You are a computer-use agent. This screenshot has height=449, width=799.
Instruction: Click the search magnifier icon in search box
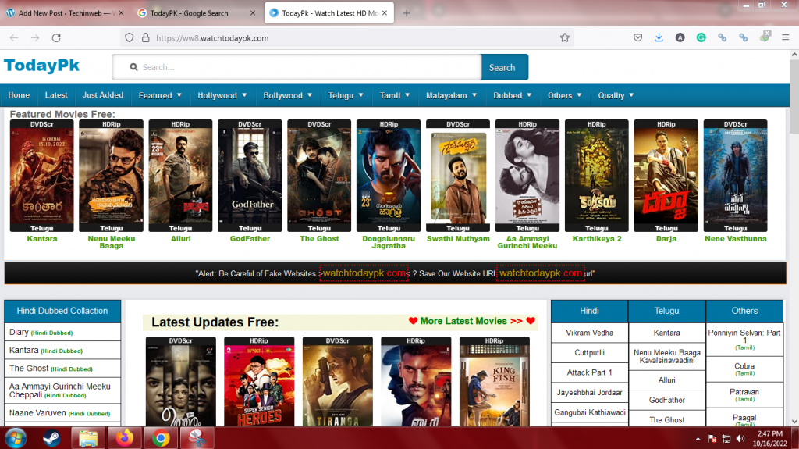tap(133, 67)
